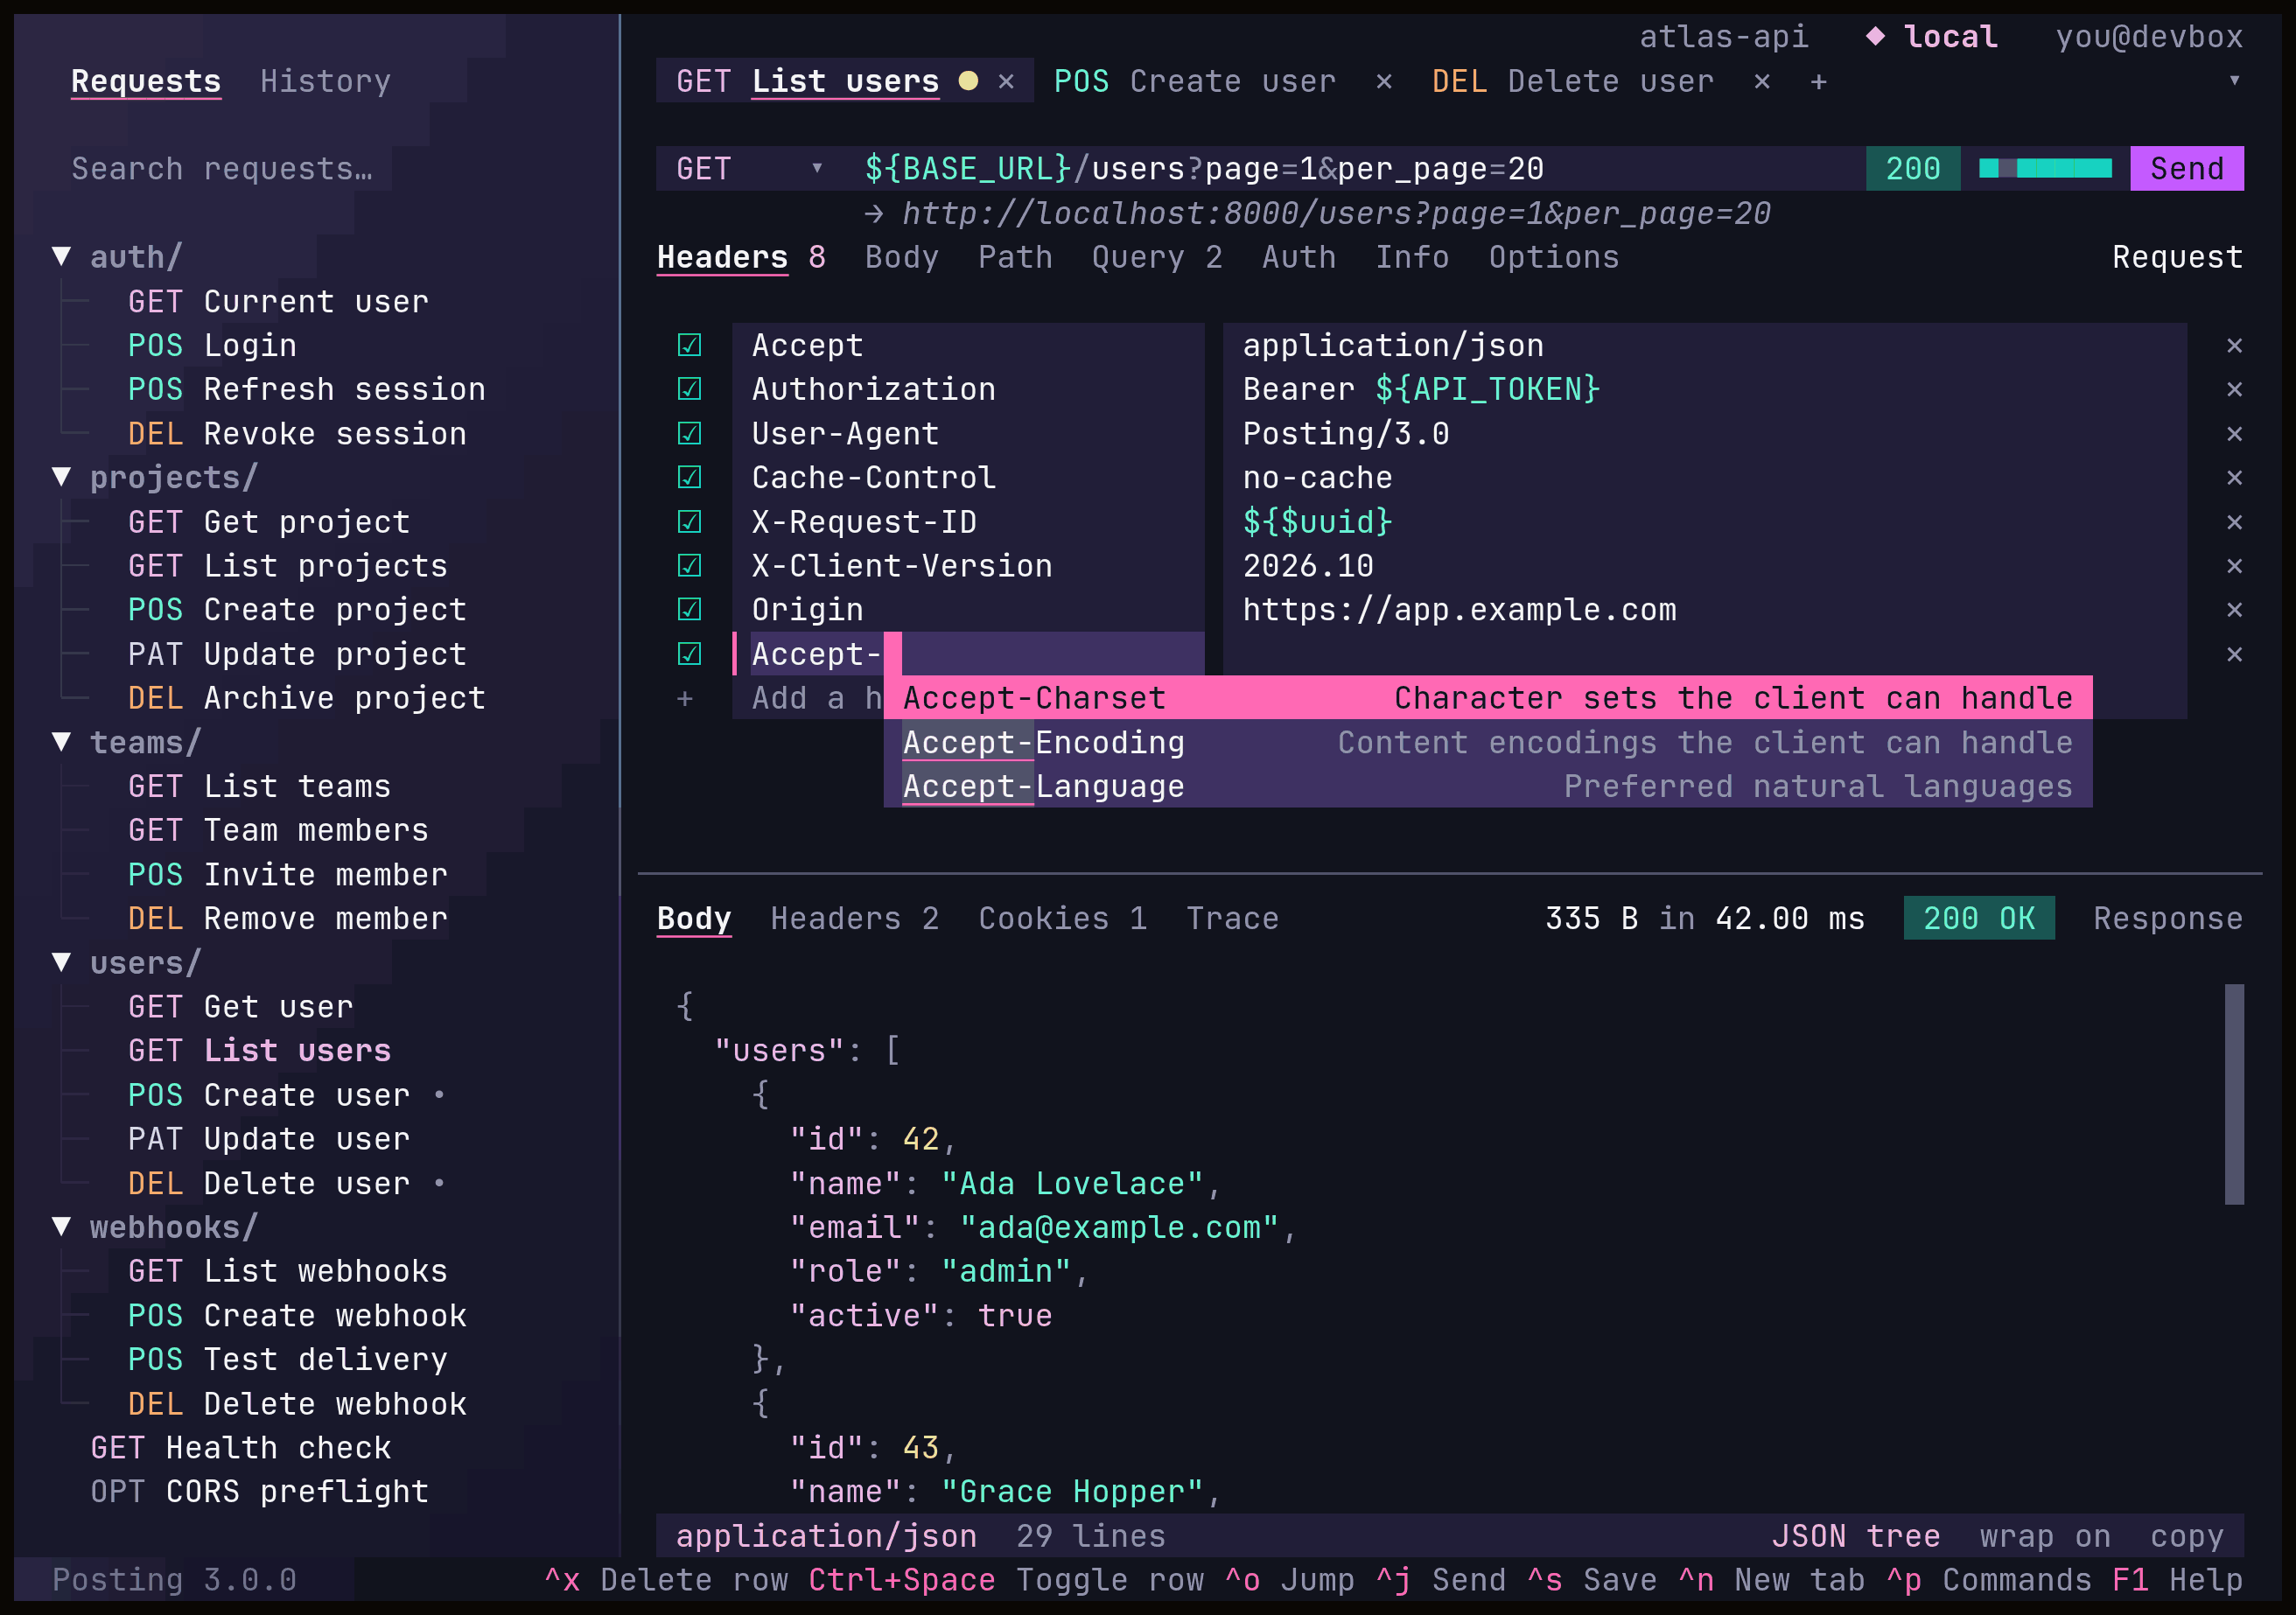
Task: Open PAT Update user request
Action: tap(269, 1139)
